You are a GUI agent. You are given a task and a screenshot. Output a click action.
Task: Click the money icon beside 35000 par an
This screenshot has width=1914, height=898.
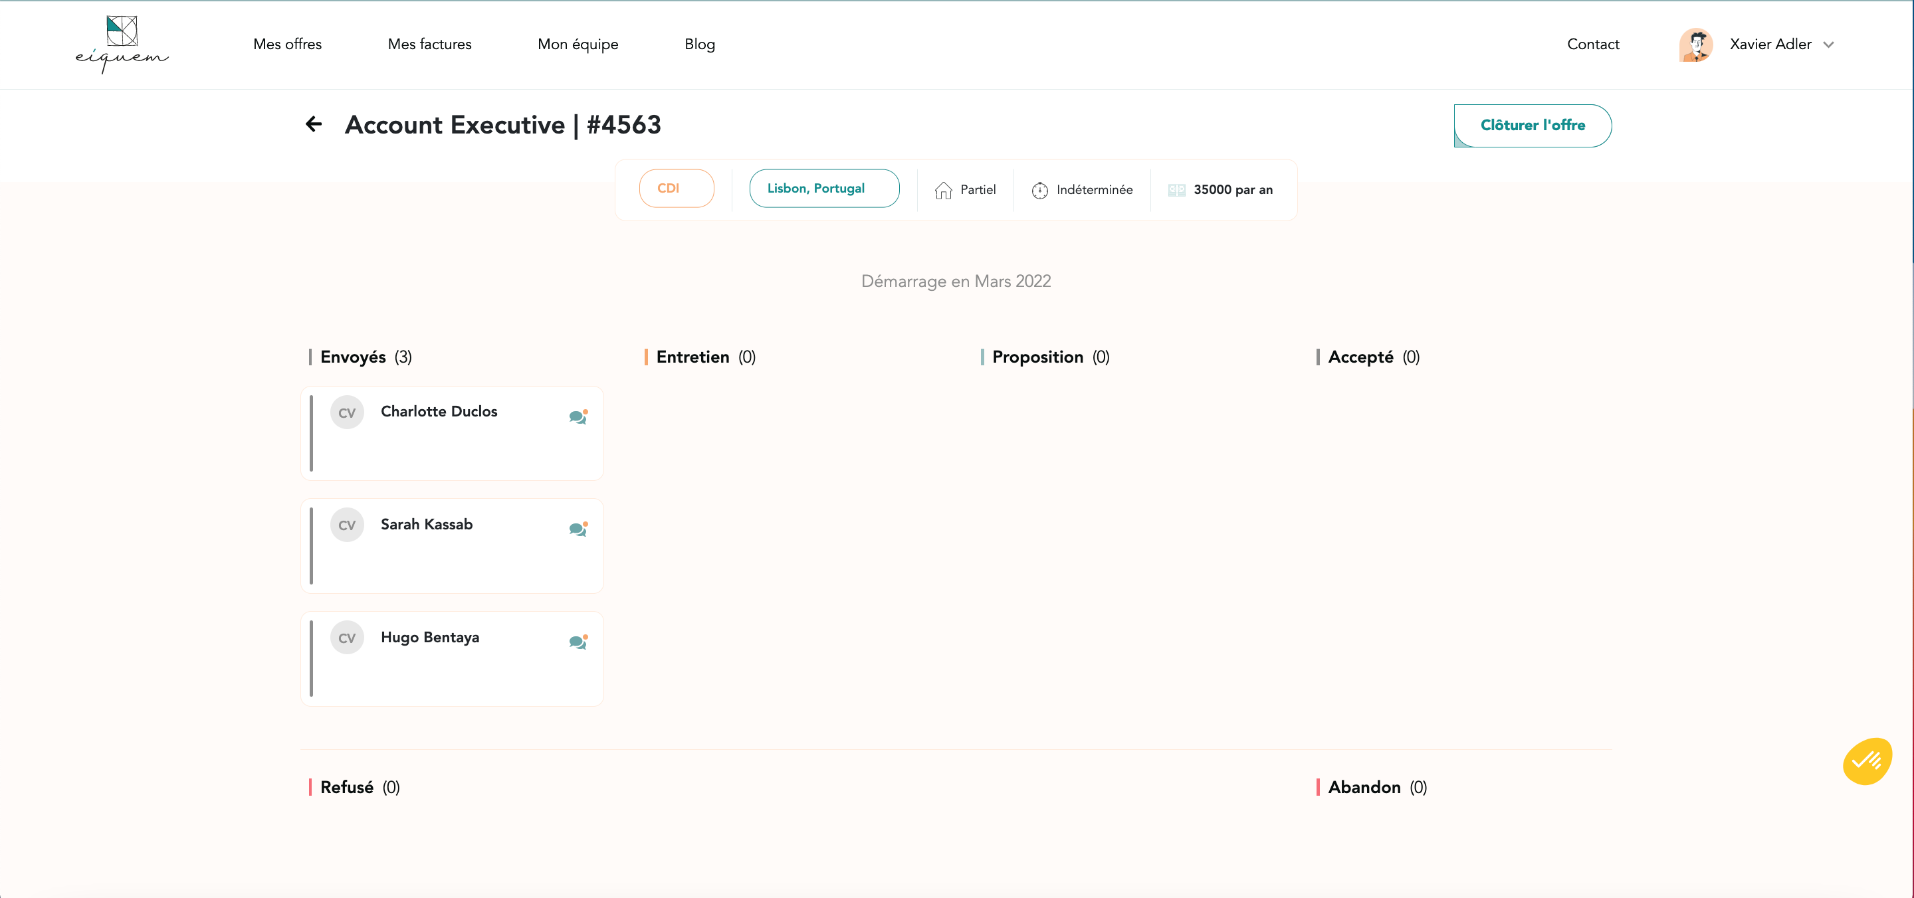1176,190
